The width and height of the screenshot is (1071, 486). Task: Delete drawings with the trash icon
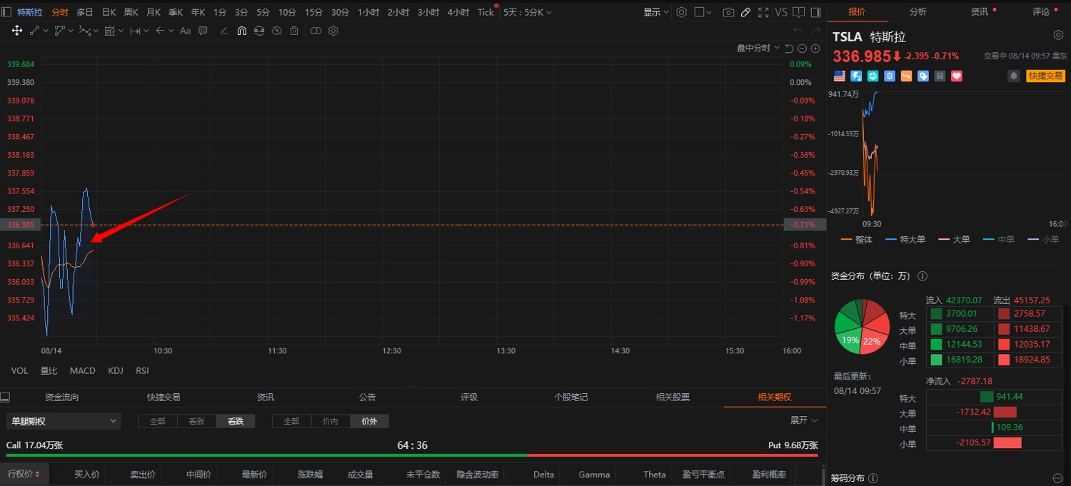click(294, 31)
